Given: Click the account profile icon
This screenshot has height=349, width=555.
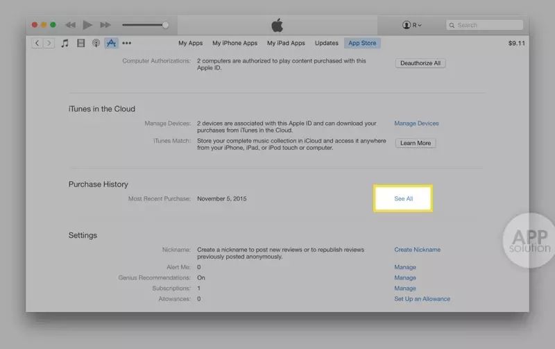Looking at the screenshot, I should [x=406, y=25].
